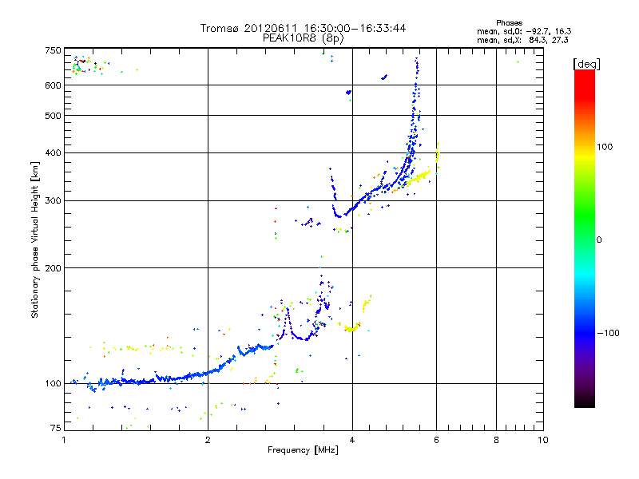Click the 'Frequency [MHz]' axis label
Viewport: 639px width, 479px height.
(x=303, y=450)
